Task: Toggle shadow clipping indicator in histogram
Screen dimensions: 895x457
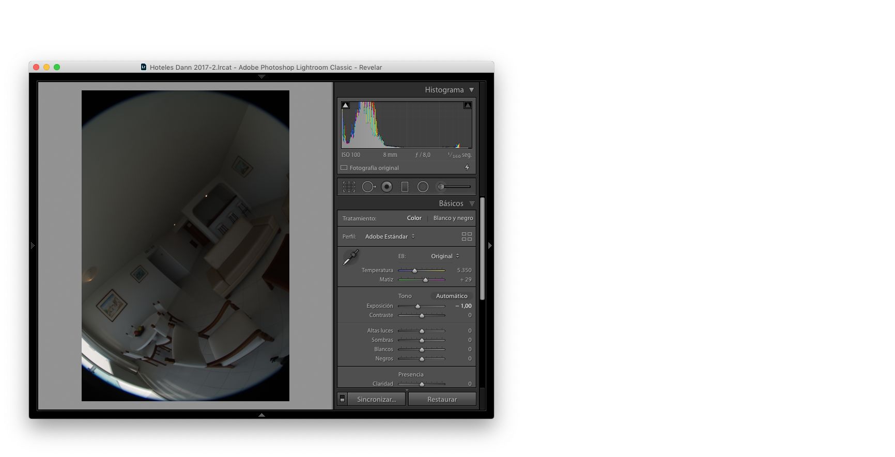Action: tap(346, 105)
